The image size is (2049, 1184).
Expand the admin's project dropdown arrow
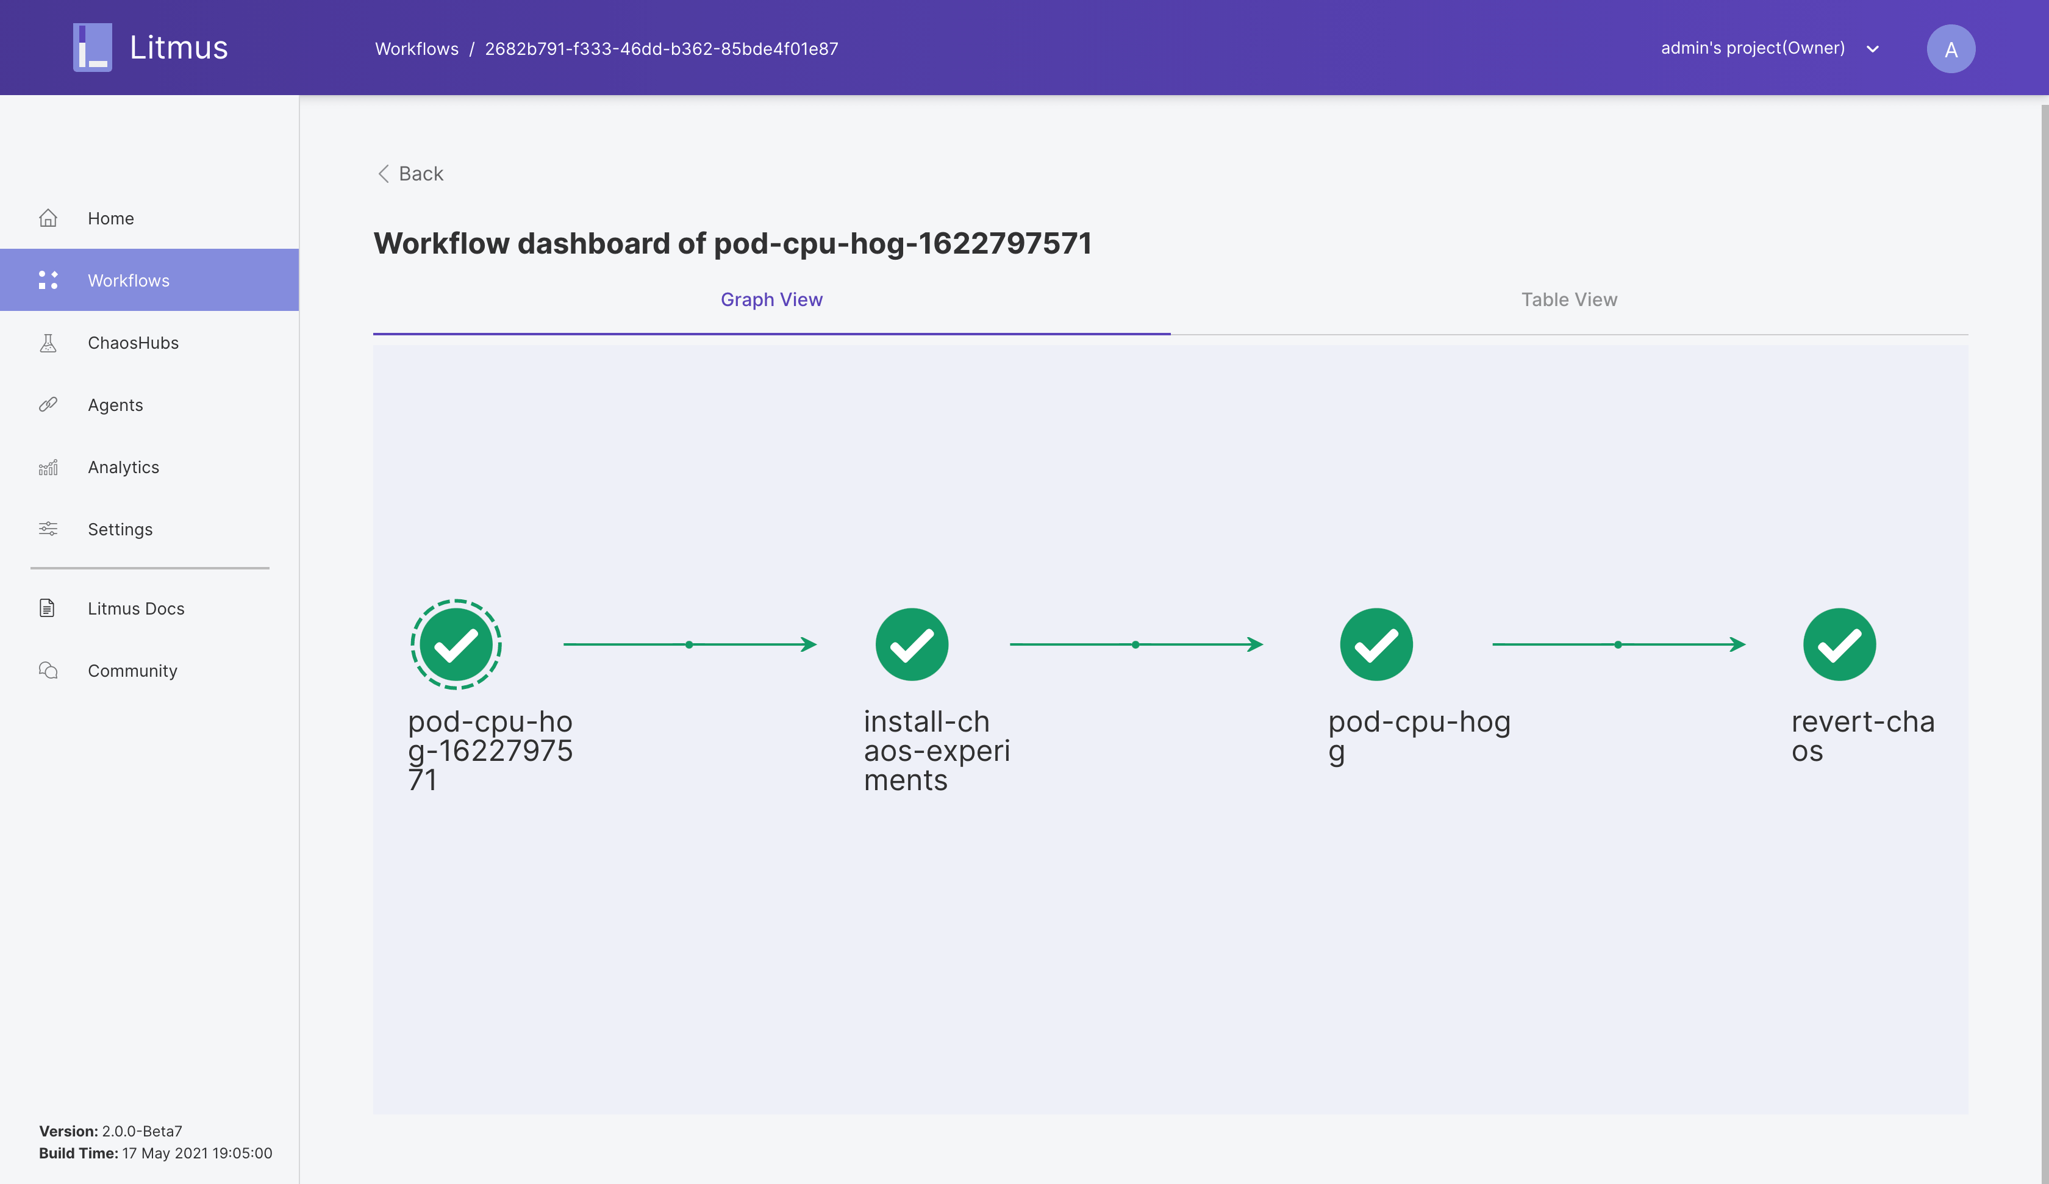[x=1873, y=49]
